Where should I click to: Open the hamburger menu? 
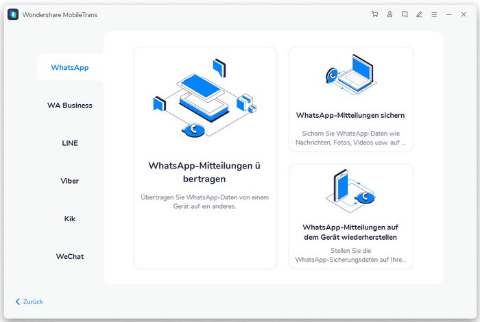(x=434, y=14)
